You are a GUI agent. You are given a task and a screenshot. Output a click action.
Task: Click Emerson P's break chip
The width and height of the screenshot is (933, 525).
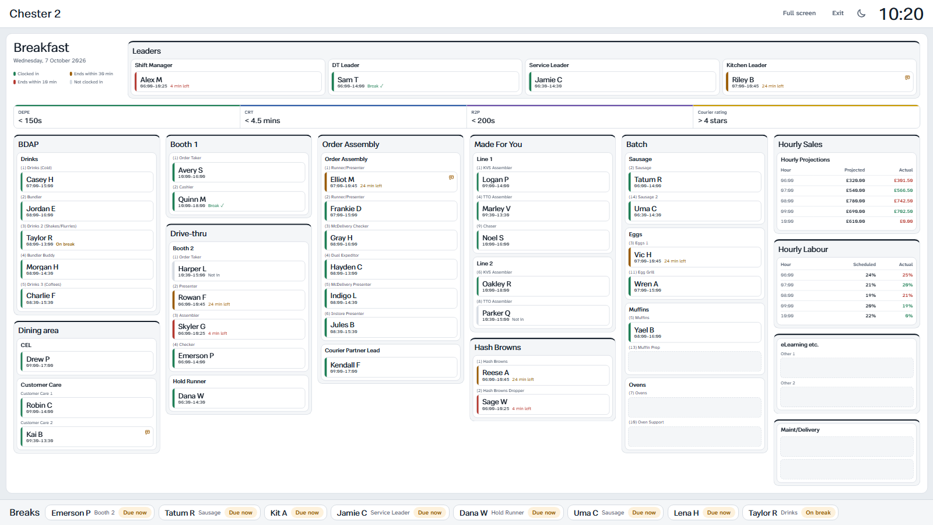tap(100, 513)
